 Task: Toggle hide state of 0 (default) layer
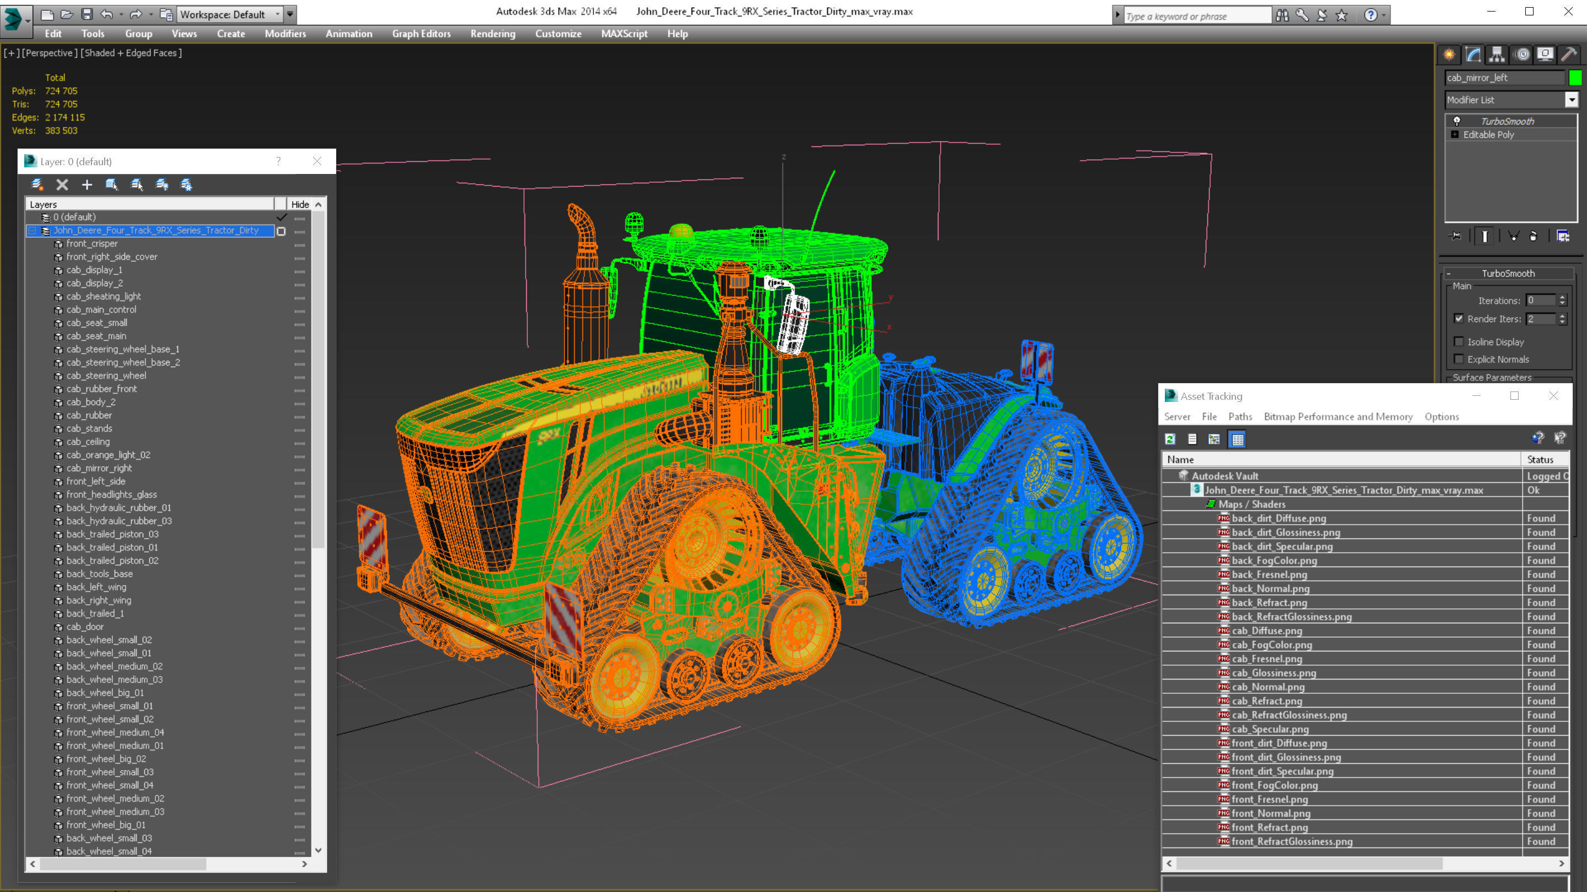click(x=300, y=218)
